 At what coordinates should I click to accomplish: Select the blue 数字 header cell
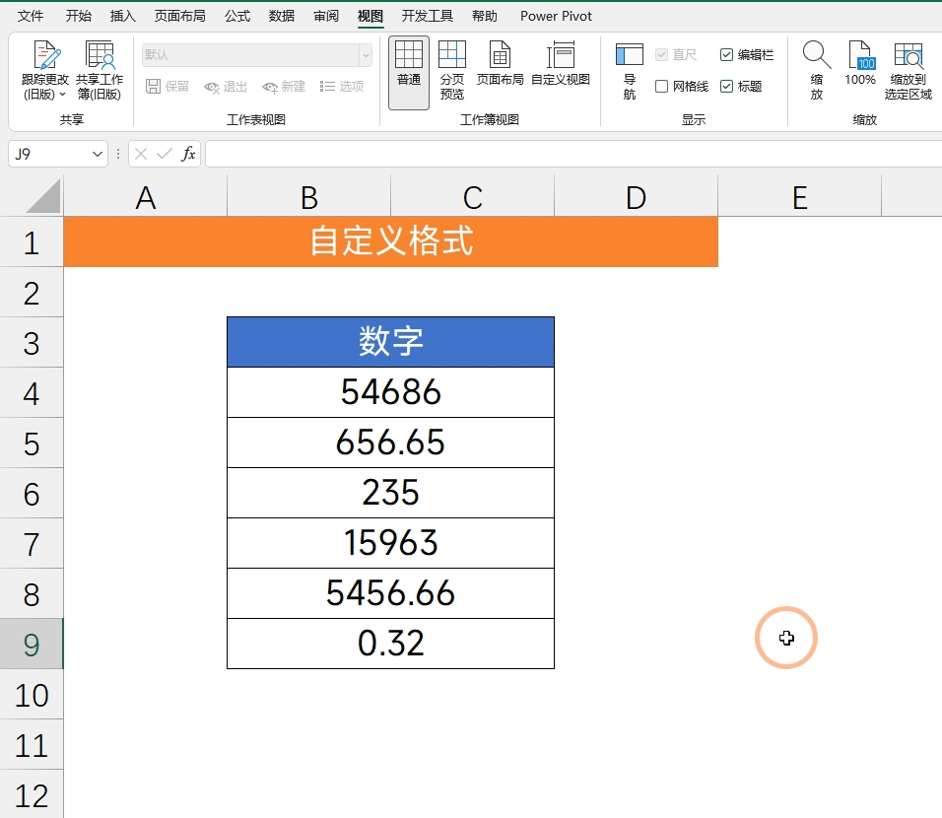(x=390, y=342)
